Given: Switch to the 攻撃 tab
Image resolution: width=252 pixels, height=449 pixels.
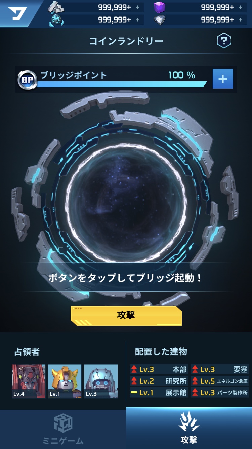Looking at the screenshot, I should pyautogui.click(x=189, y=428).
